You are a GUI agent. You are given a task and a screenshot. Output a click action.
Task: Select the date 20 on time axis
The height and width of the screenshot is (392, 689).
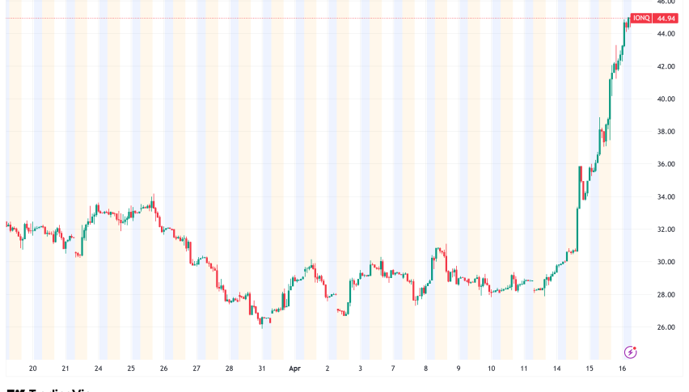tap(32, 368)
